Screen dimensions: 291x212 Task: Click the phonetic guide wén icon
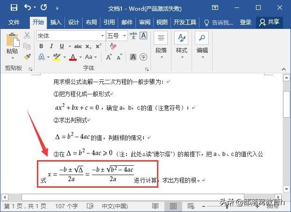[x=133, y=35]
